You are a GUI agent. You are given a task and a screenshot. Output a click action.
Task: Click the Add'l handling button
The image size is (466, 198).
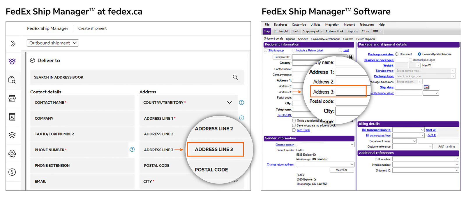pyautogui.click(x=446, y=147)
